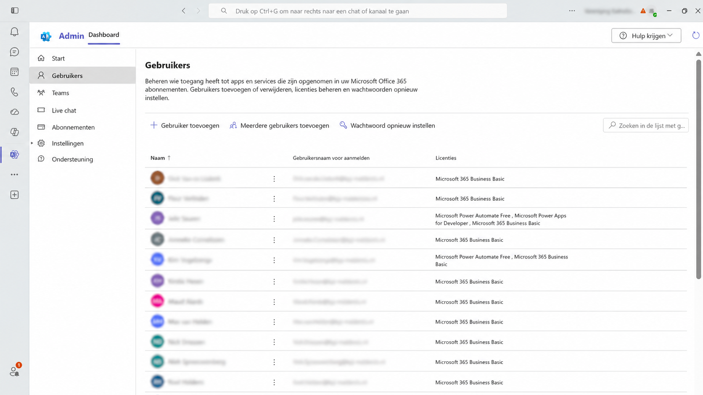Viewport: 703px width, 395px height.
Task: Open Instellingen in the navigation
Action: point(82,143)
